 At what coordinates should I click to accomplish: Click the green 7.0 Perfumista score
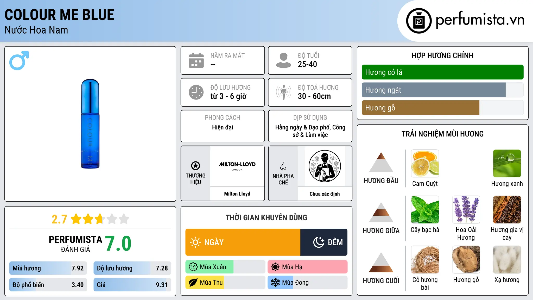tap(118, 243)
